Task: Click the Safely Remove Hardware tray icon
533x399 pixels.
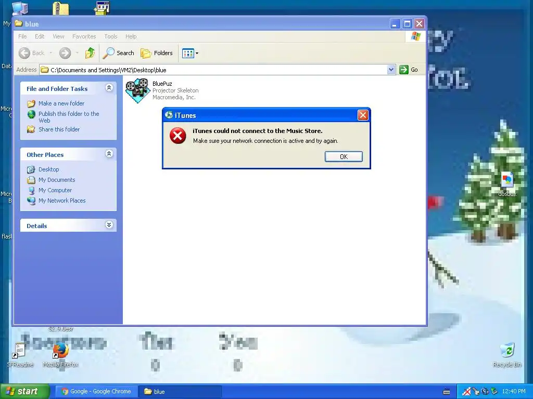Action: point(494,392)
